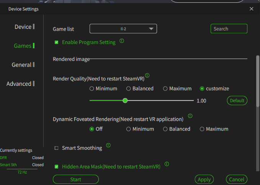The height and width of the screenshot is (185, 260).
Task: Toggle the Hidden Area Mask checkbox
Action: coord(57,167)
